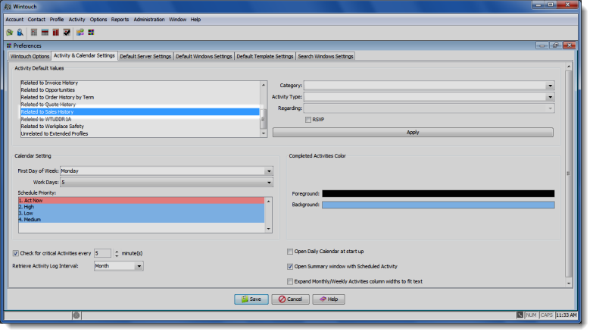Open the Options menu
Viewport: 593px width, 335px height.
click(x=98, y=19)
